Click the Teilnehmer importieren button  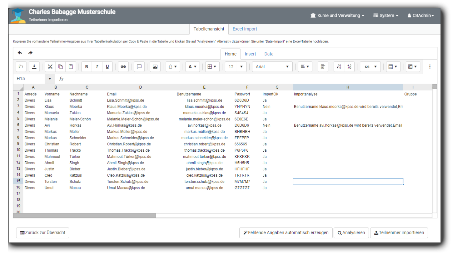[x=399, y=232]
